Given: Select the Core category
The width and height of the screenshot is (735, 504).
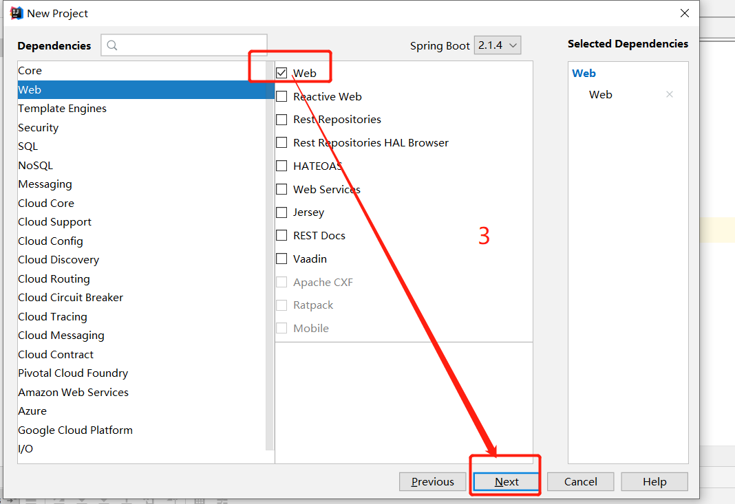Looking at the screenshot, I should (142, 71).
